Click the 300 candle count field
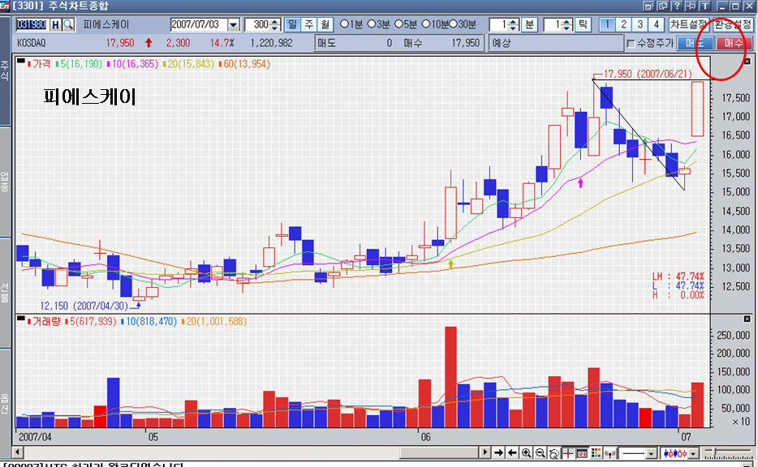 257,24
